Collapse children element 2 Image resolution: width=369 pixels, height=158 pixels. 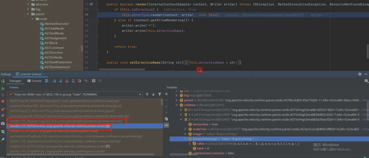[x=181, y=120]
